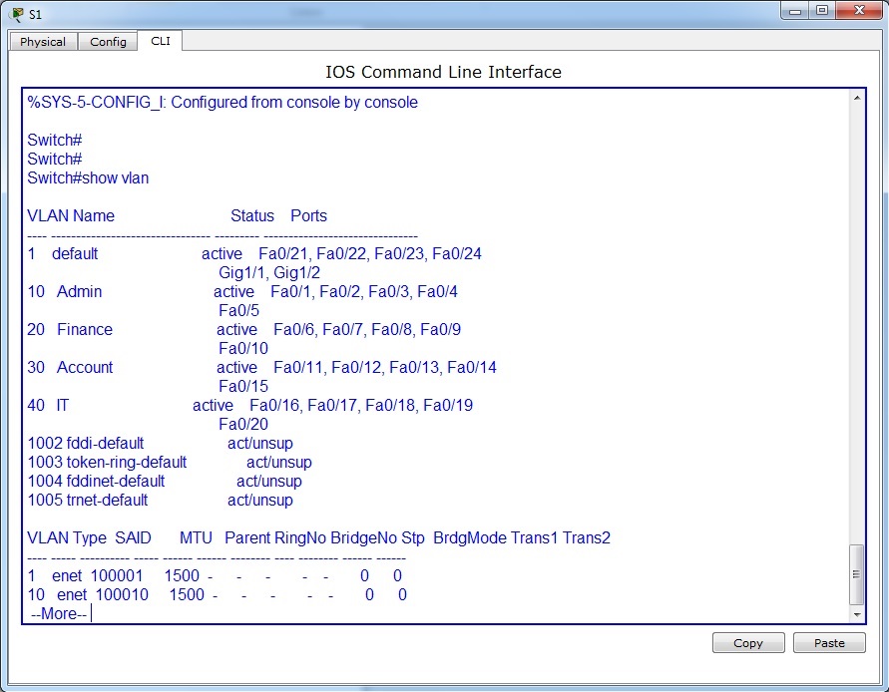
Task: Click the 'Ports' column header
Action: (309, 216)
